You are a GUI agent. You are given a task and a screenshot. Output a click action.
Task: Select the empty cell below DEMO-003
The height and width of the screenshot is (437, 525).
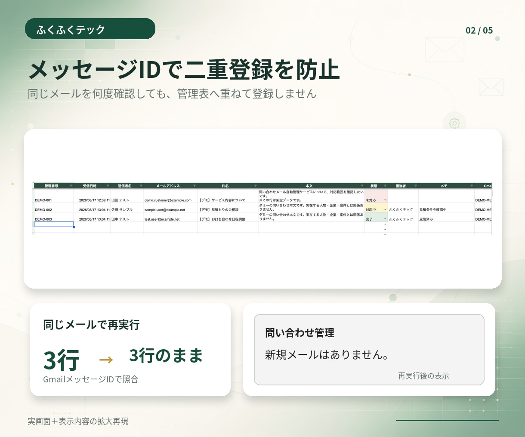[x=54, y=224]
